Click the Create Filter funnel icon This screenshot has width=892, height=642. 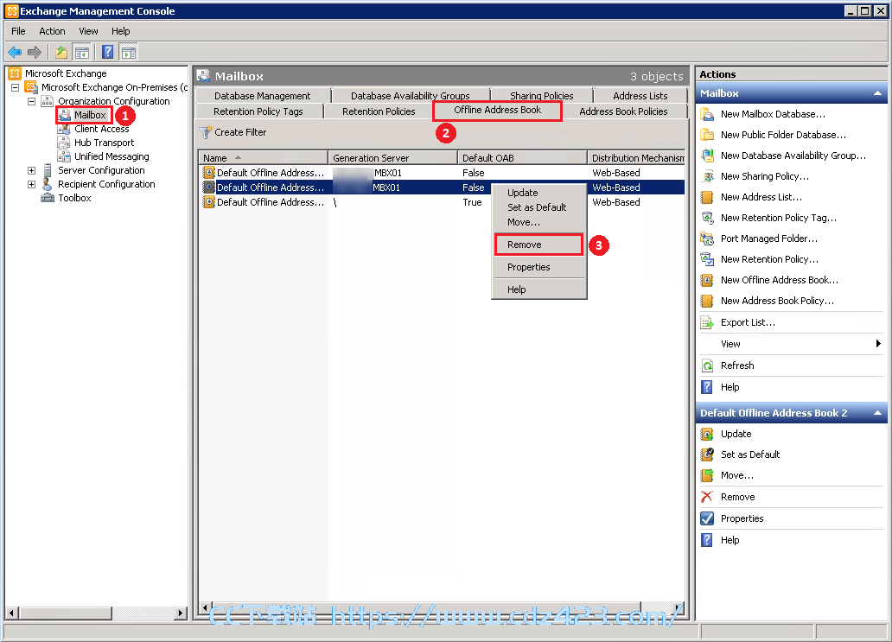click(x=206, y=132)
